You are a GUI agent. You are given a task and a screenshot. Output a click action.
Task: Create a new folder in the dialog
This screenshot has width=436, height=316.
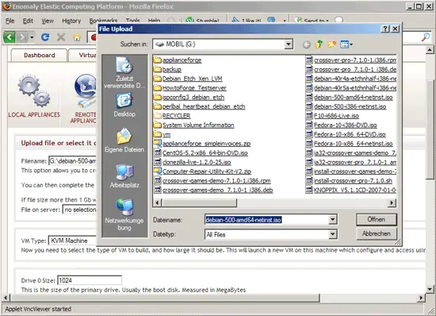331,44
